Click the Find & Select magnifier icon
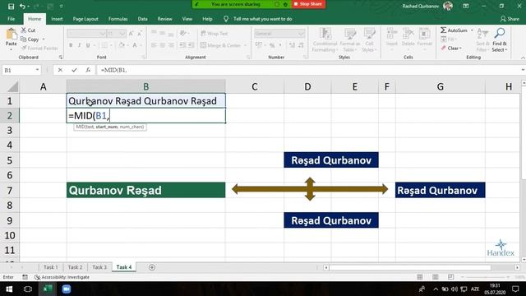 500,33
